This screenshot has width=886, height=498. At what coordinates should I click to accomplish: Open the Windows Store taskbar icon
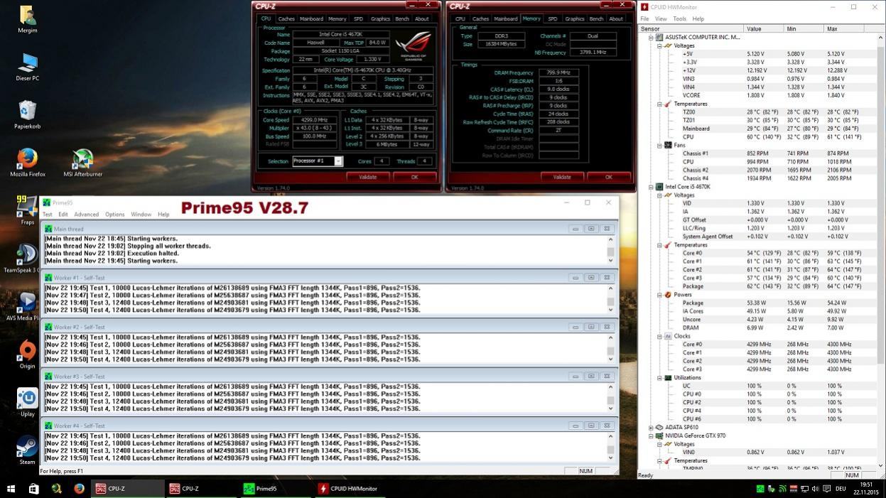pyautogui.click(x=33, y=489)
